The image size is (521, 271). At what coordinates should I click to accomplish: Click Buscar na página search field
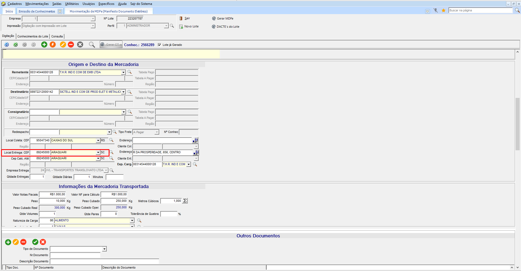481,10
